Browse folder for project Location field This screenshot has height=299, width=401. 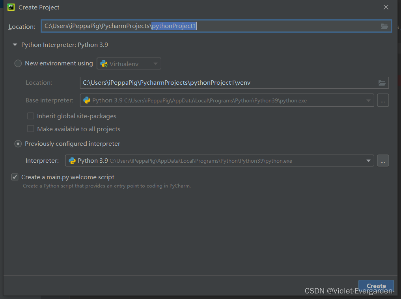click(x=384, y=26)
